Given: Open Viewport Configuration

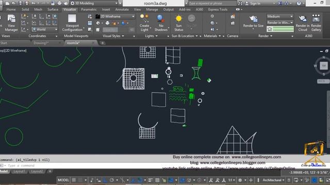Looking at the screenshot, I should point(72,23).
